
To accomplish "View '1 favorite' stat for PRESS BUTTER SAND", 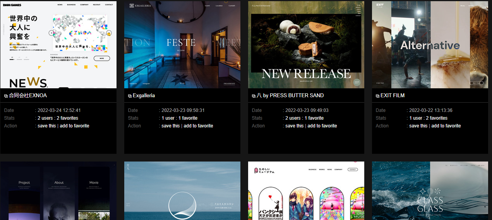I will pyautogui.click(x=314, y=118).
